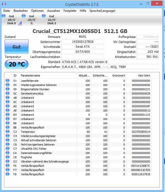Click the empty Laufwerksbuchstaben field
Screen dimensions: 165x192
[83, 57]
